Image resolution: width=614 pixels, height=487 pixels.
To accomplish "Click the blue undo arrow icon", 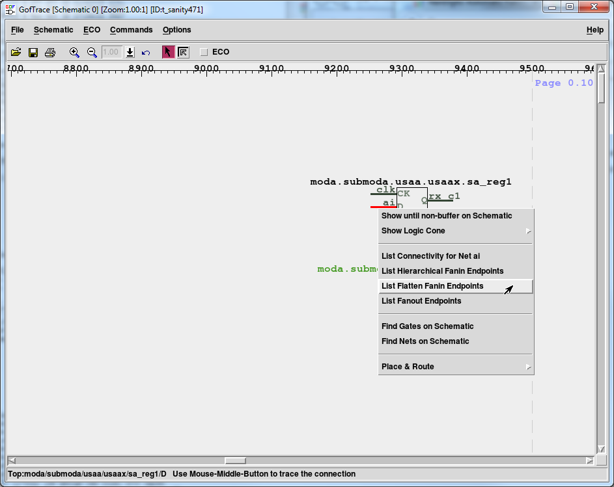I will pos(146,52).
